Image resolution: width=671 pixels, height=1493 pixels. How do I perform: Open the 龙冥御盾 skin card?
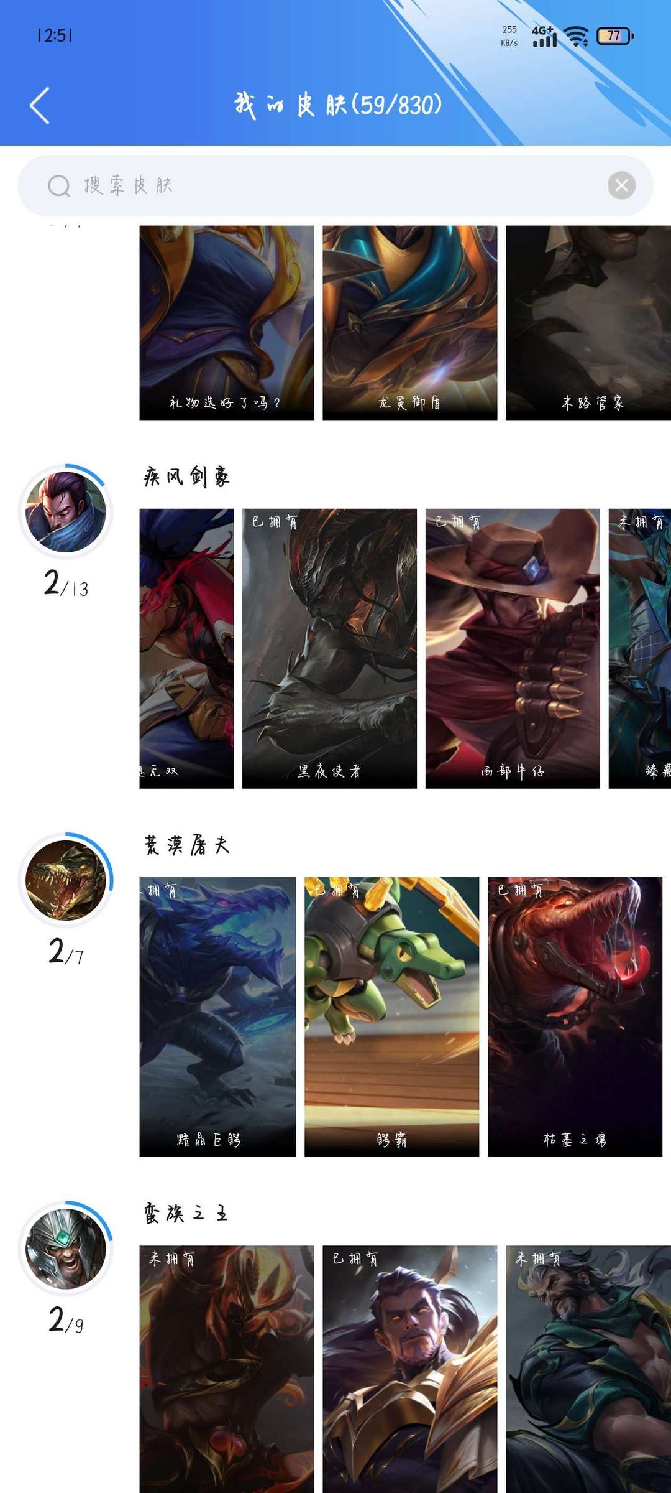pyautogui.click(x=410, y=322)
